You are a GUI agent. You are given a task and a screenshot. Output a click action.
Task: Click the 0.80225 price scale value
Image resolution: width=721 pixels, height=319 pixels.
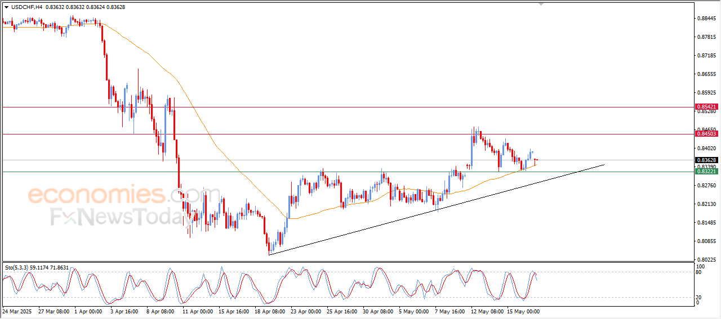tap(706, 259)
